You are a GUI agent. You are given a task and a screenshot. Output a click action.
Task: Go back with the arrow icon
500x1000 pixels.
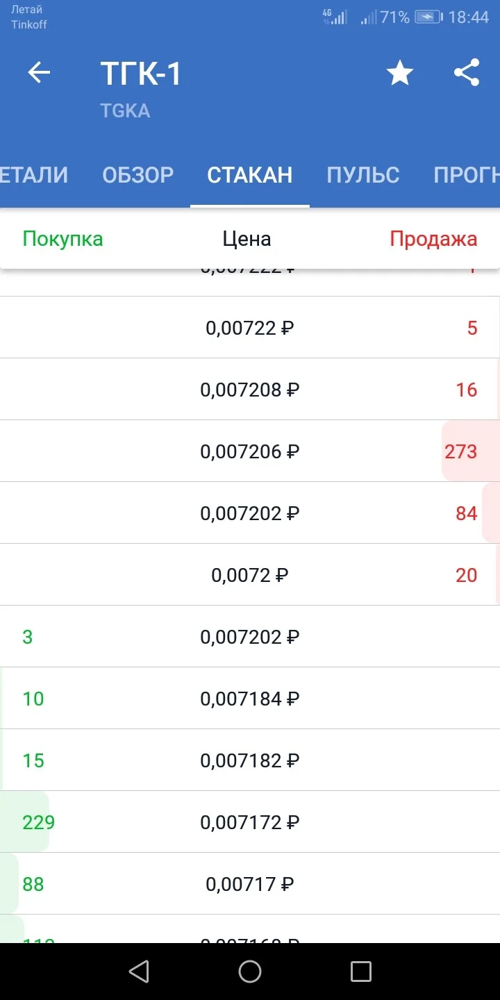39,72
